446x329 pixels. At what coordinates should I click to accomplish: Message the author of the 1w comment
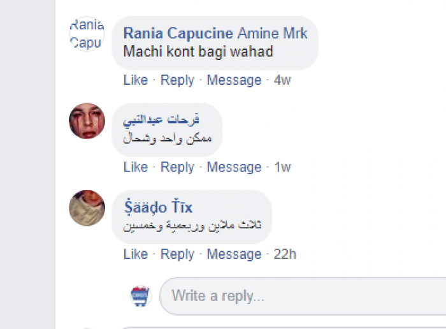point(234,167)
